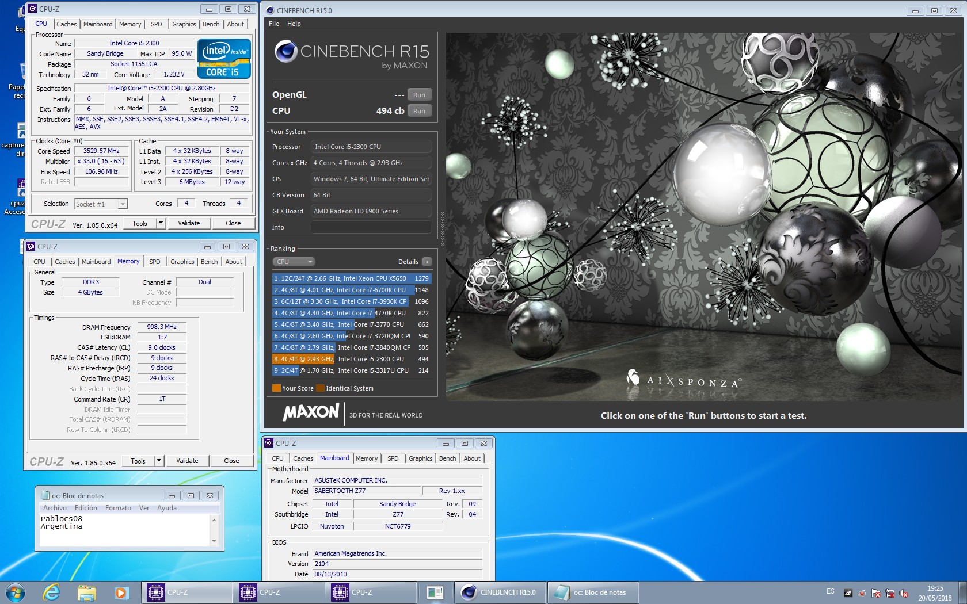The width and height of the screenshot is (967, 604).
Task: Click the SABERTOOTH Z77 model field
Action: click(367, 491)
